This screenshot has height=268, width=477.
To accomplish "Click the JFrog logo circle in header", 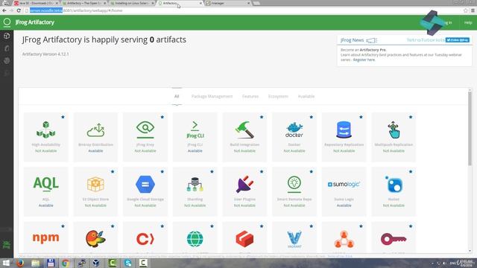I will point(7,22).
